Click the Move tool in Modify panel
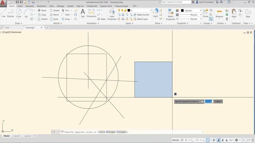The image size is (255, 143). 42,10
